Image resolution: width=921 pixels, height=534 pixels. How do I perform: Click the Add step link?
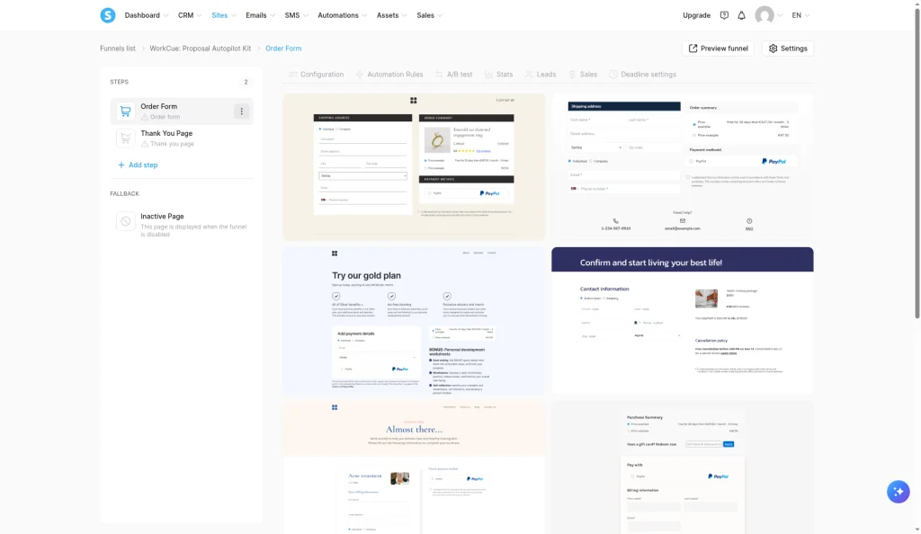pyautogui.click(x=138, y=165)
